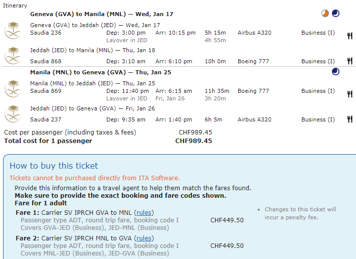Click Fare 1 price CHF449.50

pyautogui.click(x=227, y=220)
